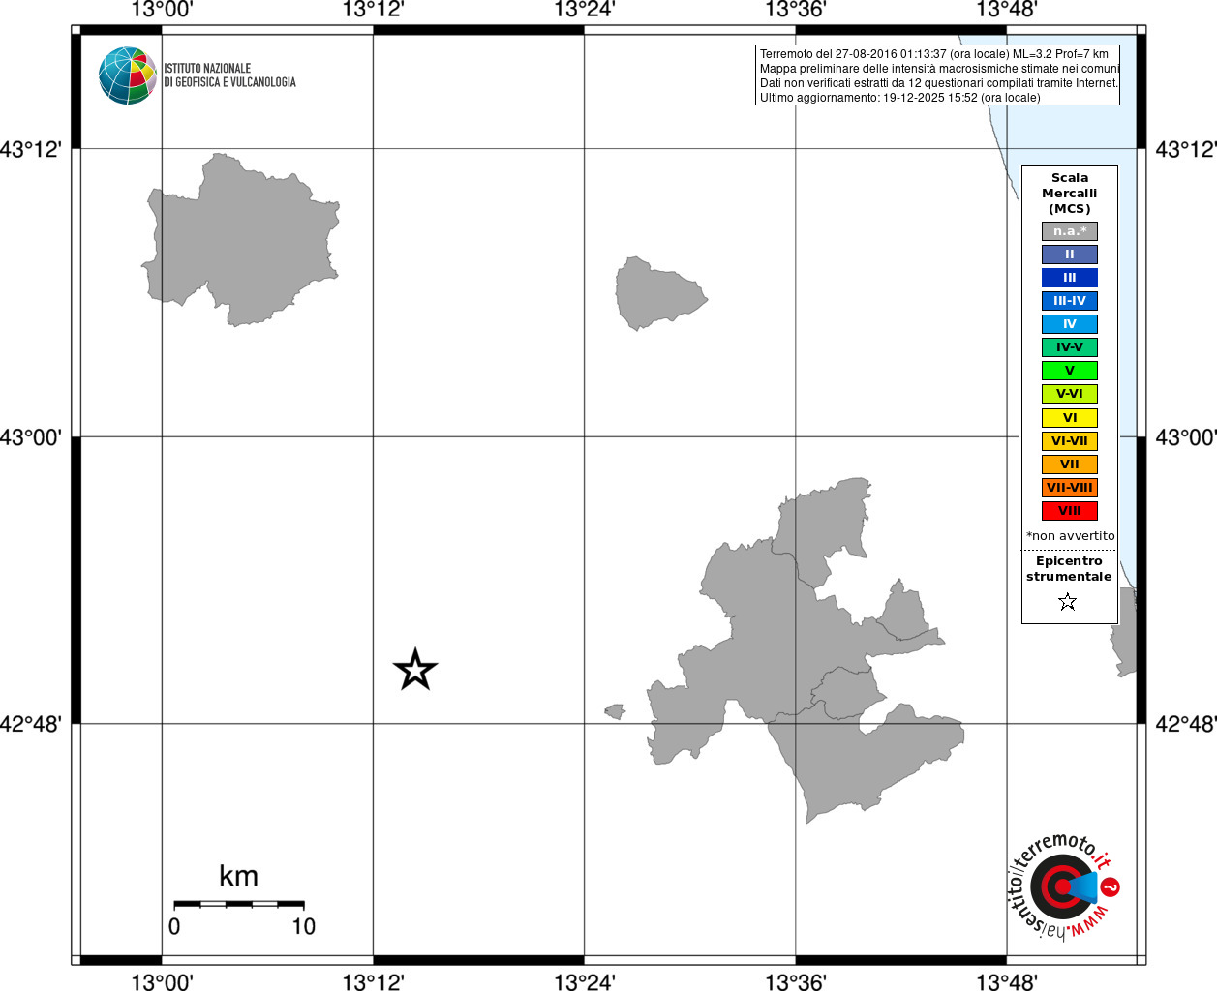Click the *non avvertito footnote
This screenshot has width=1217, height=991.
(x=1071, y=535)
